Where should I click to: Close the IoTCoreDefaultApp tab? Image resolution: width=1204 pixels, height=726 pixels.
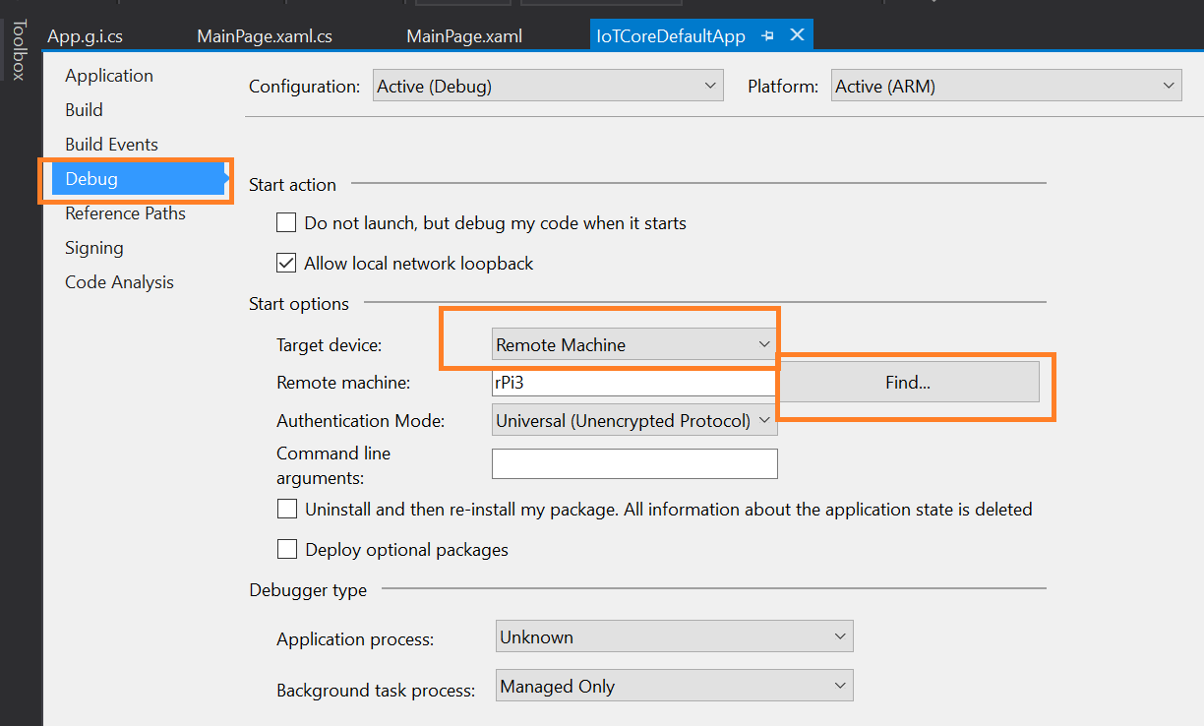tap(797, 35)
